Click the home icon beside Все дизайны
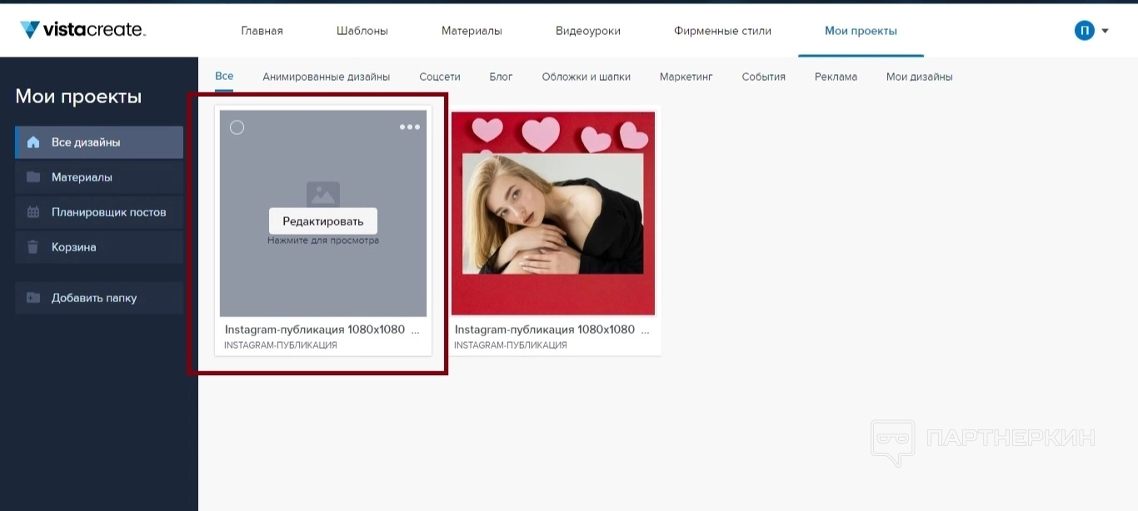Image resolution: width=1138 pixels, height=511 pixels. (33, 142)
